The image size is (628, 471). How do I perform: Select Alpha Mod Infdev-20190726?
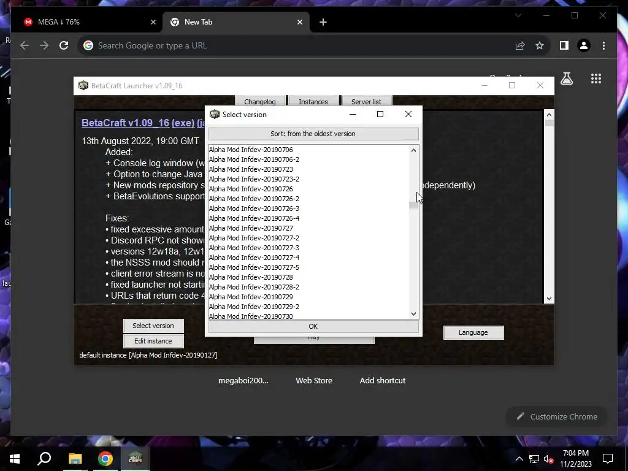(308, 189)
